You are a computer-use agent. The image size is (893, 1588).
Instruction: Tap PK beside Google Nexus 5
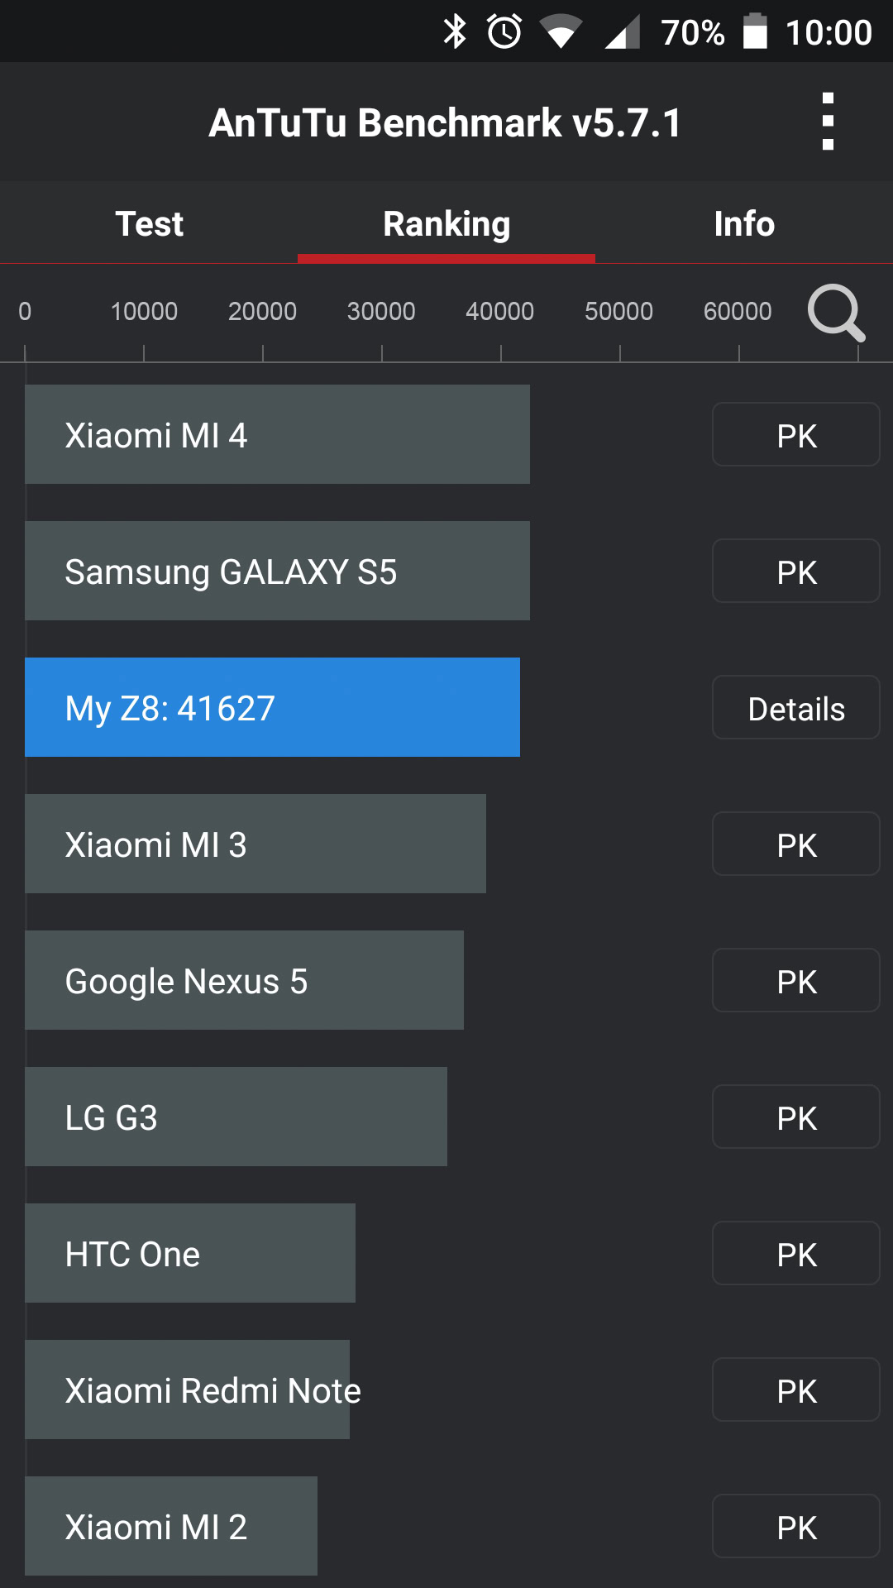(796, 981)
